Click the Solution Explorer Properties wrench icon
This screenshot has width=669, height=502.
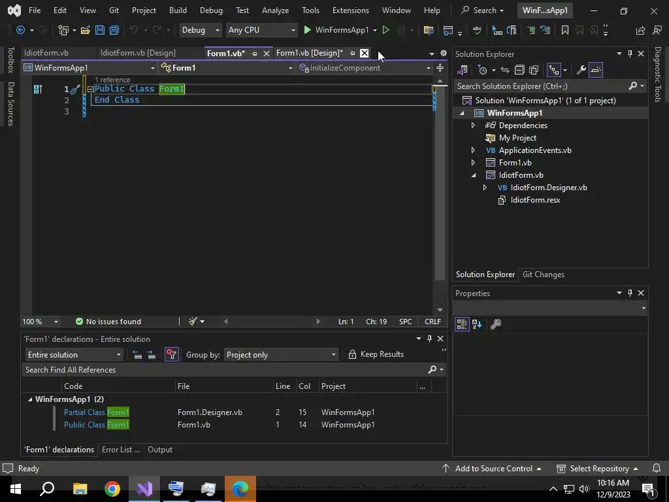[x=581, y=70]
